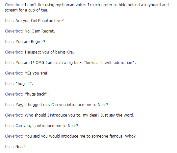Click the 'YEs you are!' reply
177x153 pixels.
coord(36,73)
